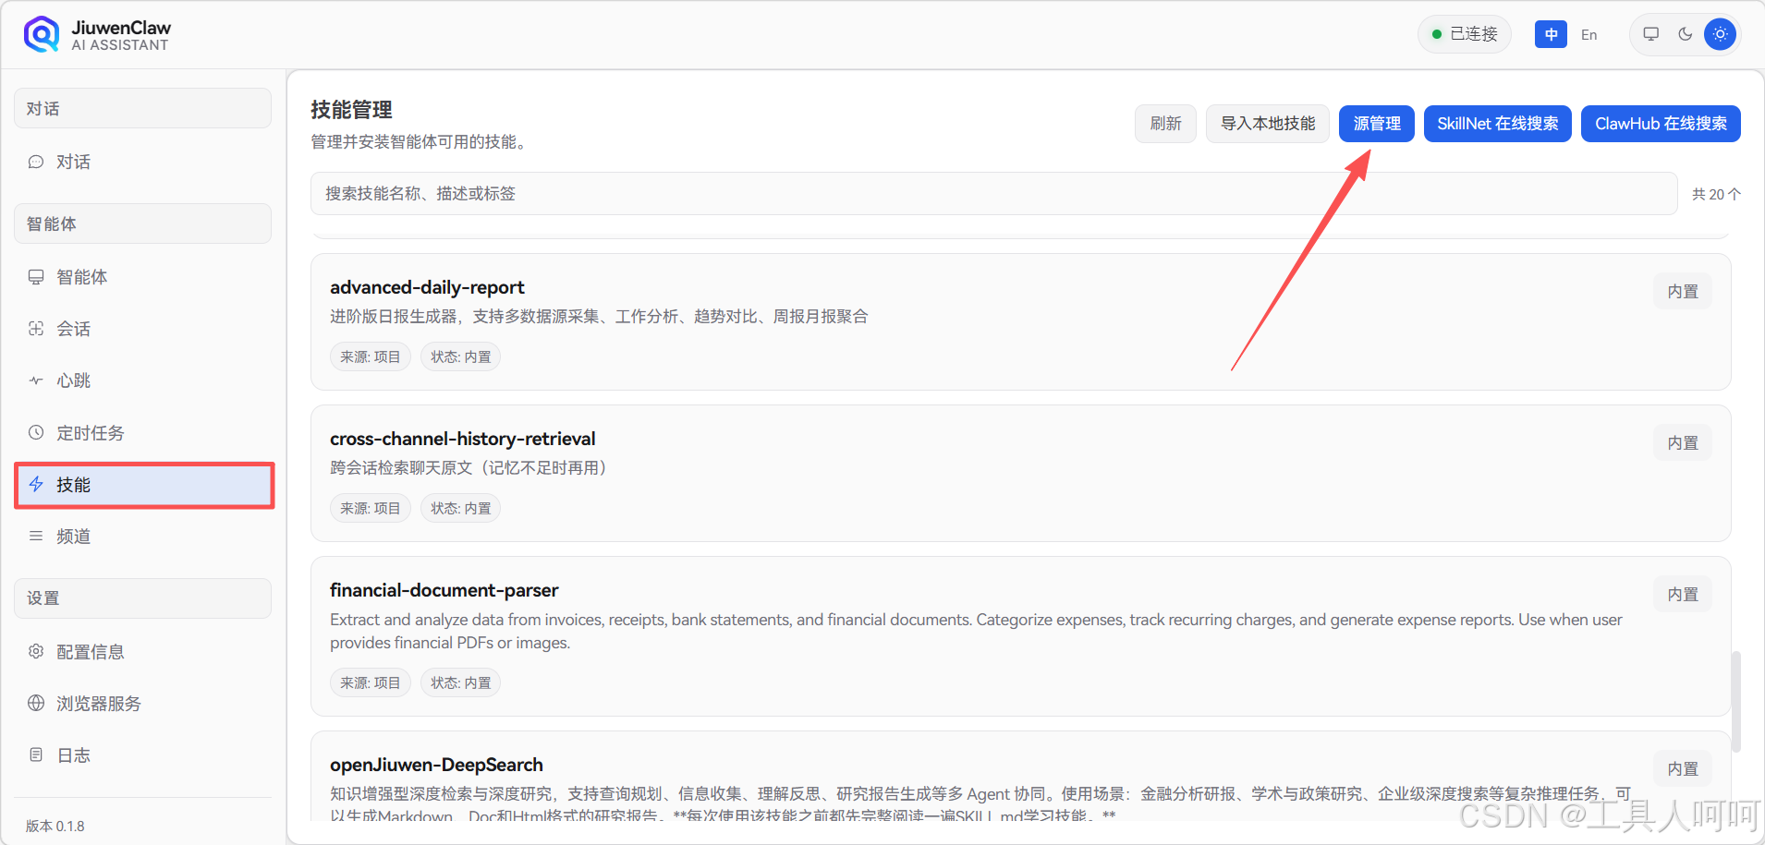The width and height of the screenshot is (1765, 845).
Task: Collapse the 设置 section header
Action: [142, 598]
